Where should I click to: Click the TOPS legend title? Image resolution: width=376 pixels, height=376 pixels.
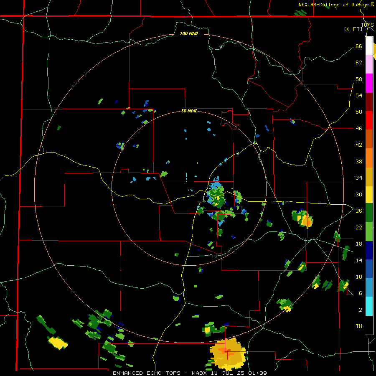(367, 25)
